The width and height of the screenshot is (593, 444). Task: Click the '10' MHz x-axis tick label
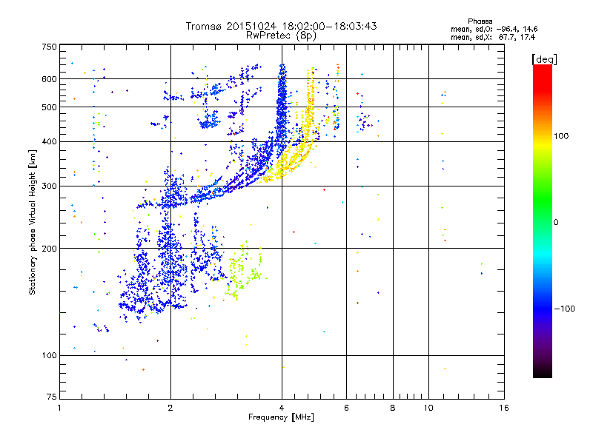coord(428,408)
